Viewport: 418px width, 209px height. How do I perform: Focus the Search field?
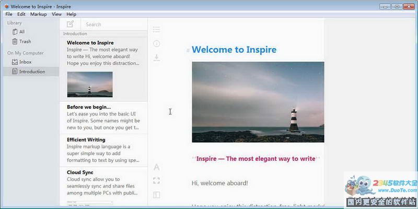click(114, 24)
